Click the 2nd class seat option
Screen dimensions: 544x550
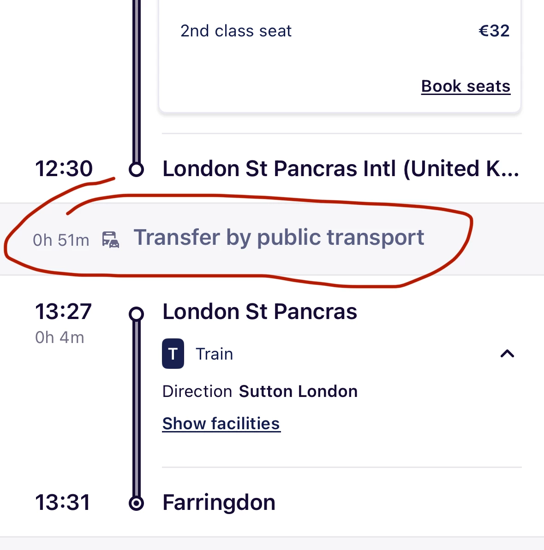pos(236,31)
